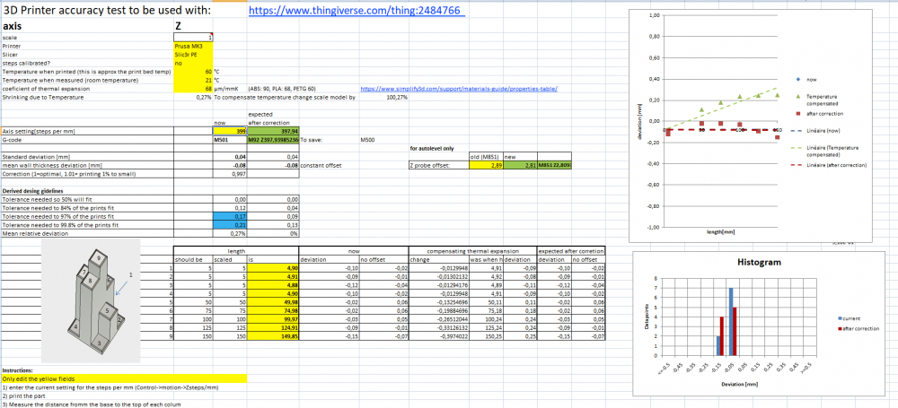Select the 'expected after corretion' header cell
Screen dimensions: 898x408
pos(571,251)
